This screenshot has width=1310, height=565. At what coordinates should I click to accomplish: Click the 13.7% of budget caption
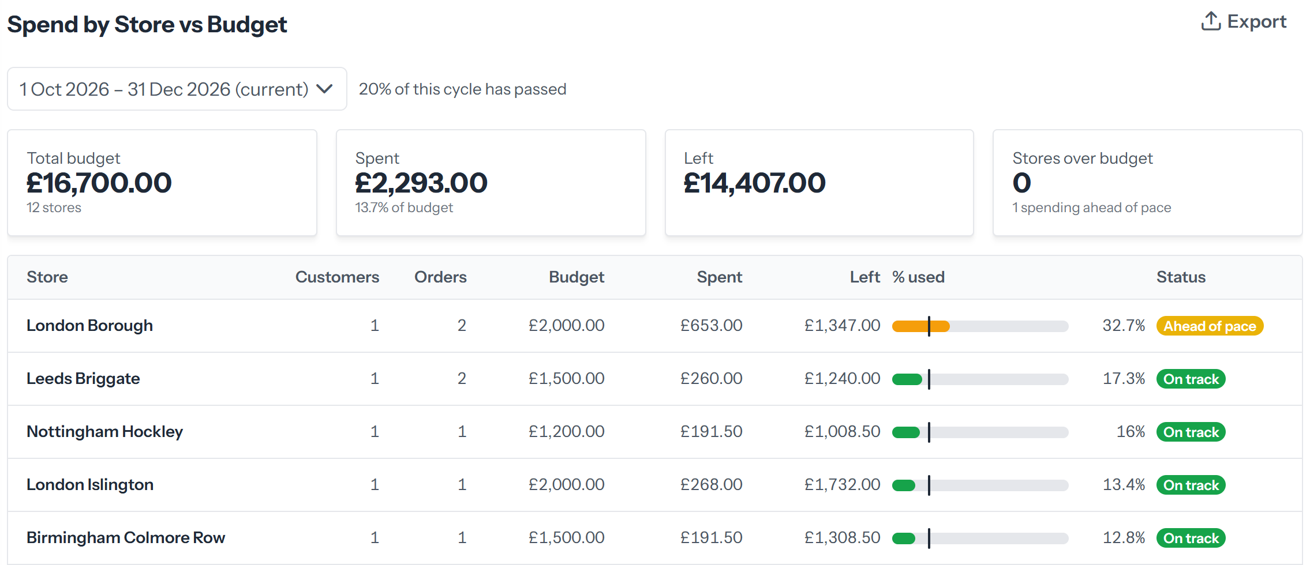coord(404,208)
